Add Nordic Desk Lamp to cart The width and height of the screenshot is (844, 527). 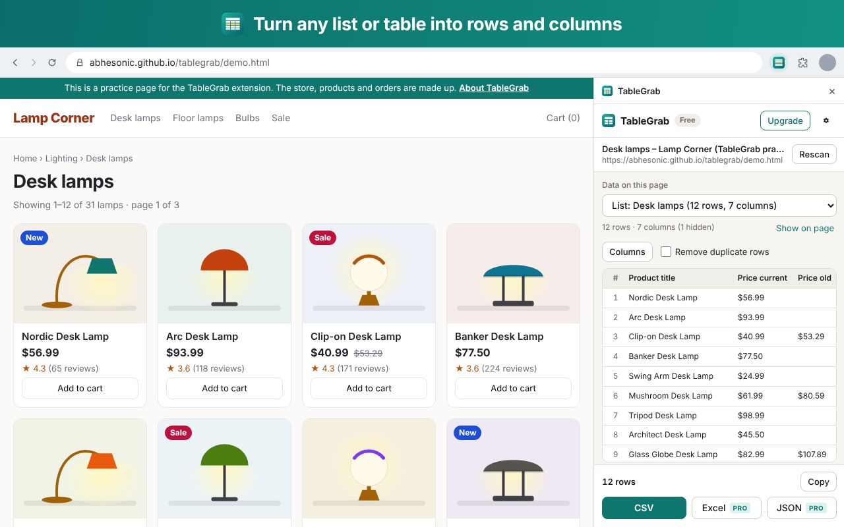coord(80,388)
